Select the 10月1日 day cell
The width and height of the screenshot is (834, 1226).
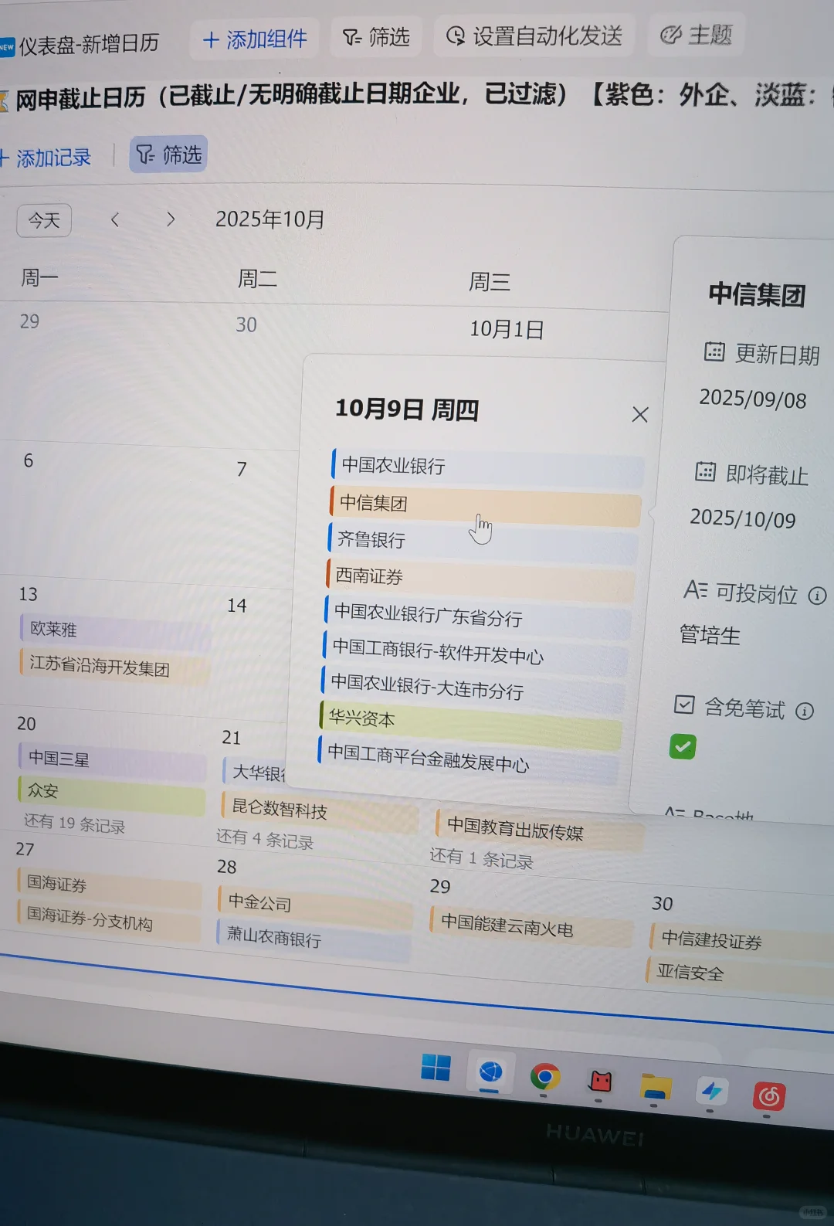click(x=507, y=330)
